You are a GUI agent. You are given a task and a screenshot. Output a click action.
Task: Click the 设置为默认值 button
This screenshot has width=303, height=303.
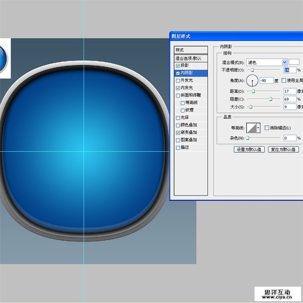click(x=249, y=150)
